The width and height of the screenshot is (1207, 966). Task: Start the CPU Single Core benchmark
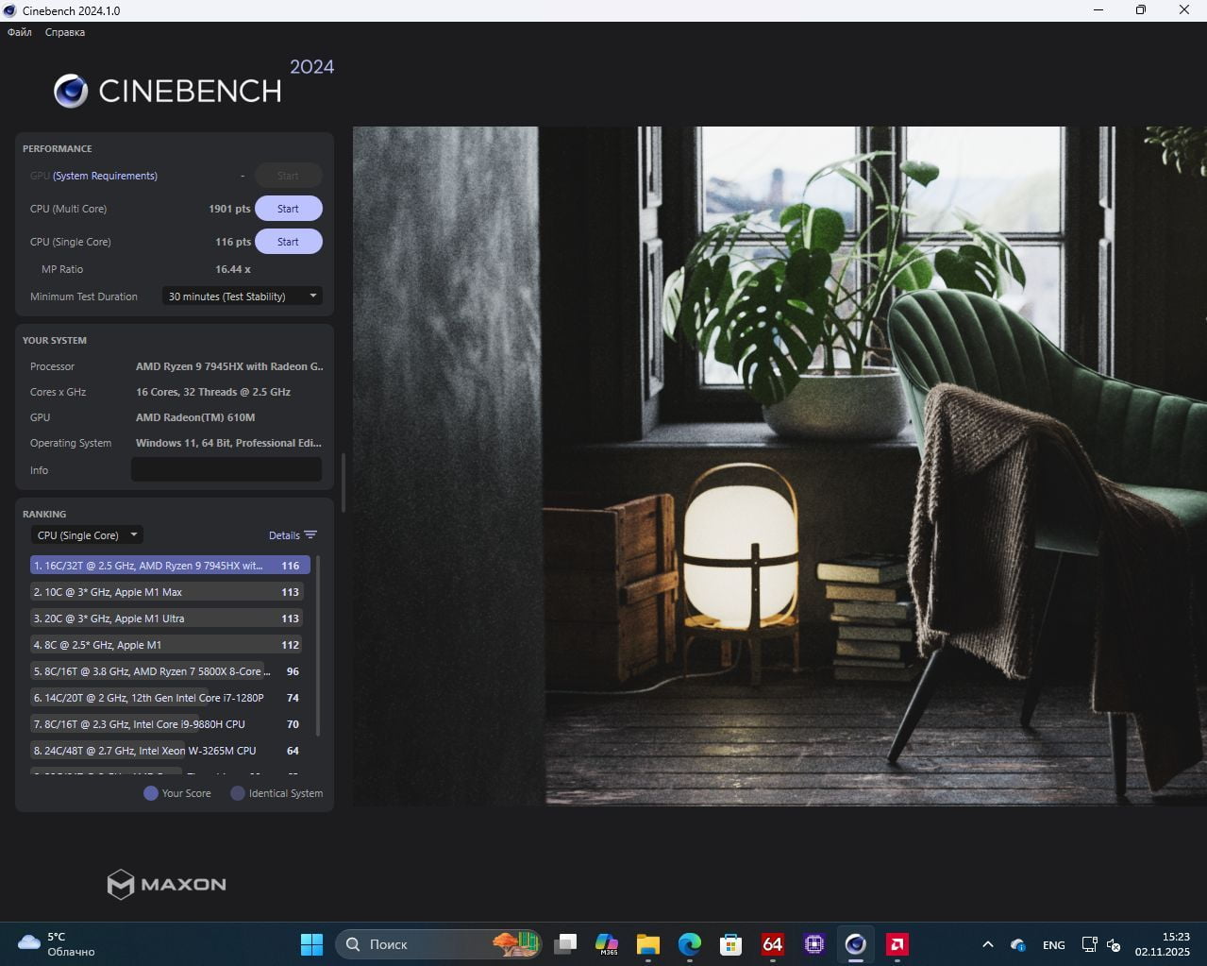tap(288, 242)
